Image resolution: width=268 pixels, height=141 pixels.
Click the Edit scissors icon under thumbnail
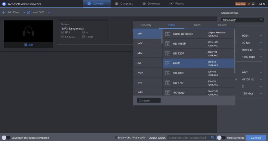click(x=26, y=45)
